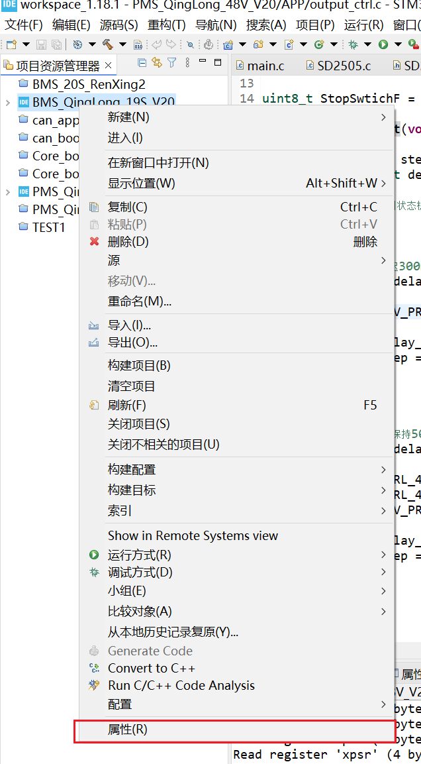The image size is (421, 764).
Task: Minimize the project explorer panel
Action: click(x=203, y=62)
